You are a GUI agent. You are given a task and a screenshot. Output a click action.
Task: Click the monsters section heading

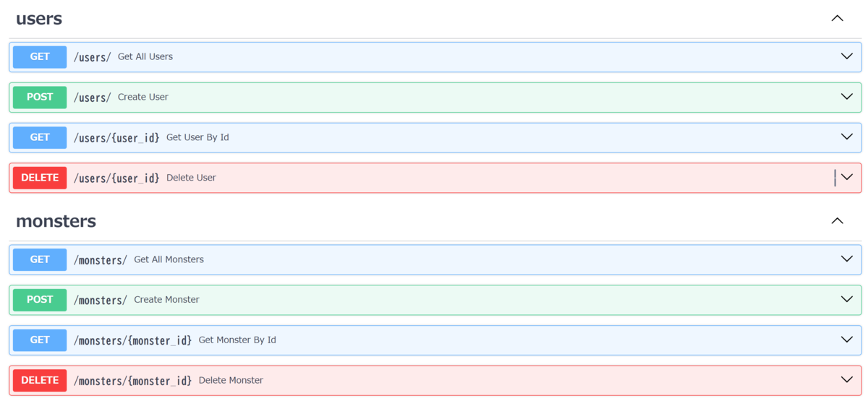click(x=56, y=221)
